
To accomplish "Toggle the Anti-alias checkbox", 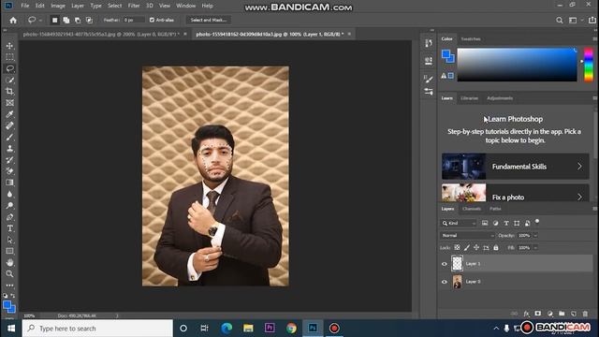I will (x=152, y=20).
